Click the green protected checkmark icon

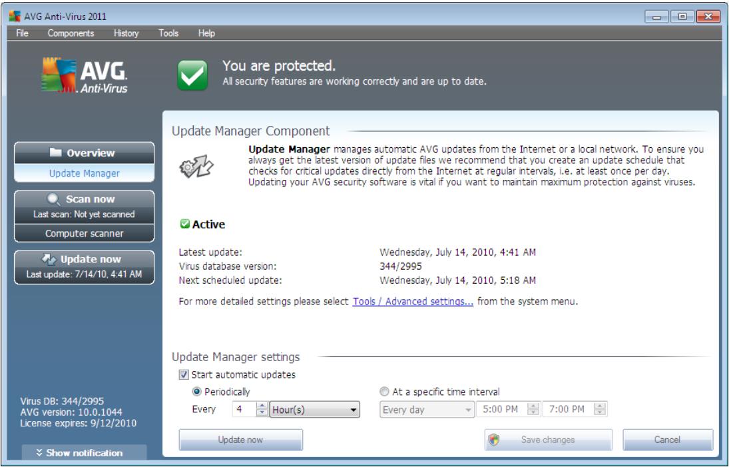click(192, 75)
